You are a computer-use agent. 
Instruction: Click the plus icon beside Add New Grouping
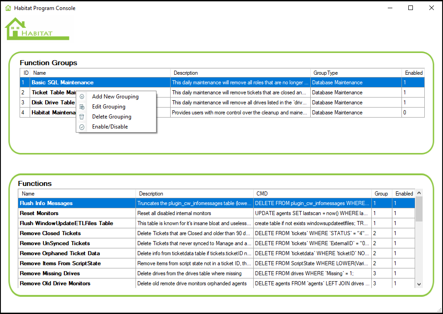82,97
